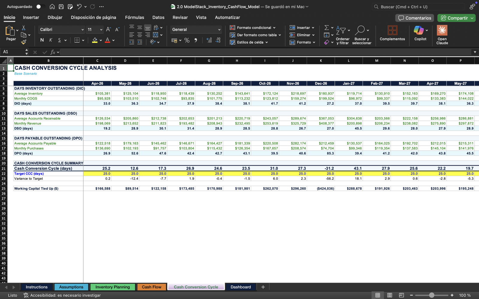This screenshot has width=479, height=299.
Task: Open the Comentarios button
Action: click(415, 18)
